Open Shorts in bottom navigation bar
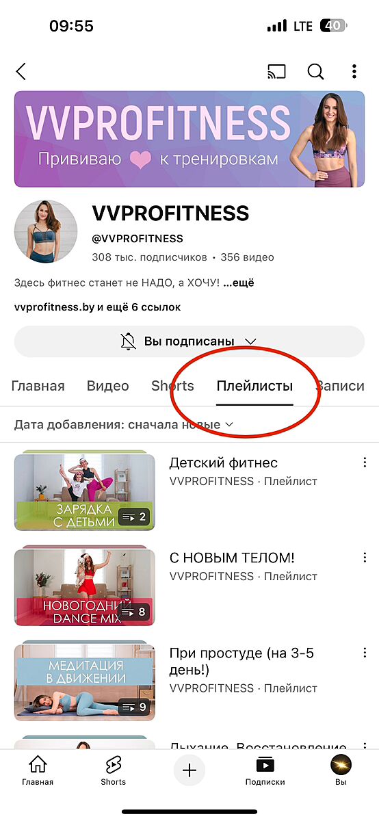 point(114,772)
